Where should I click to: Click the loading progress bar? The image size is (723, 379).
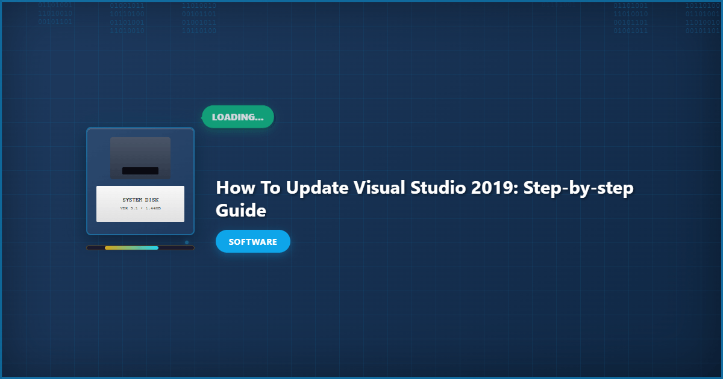(x=140, y=248)
